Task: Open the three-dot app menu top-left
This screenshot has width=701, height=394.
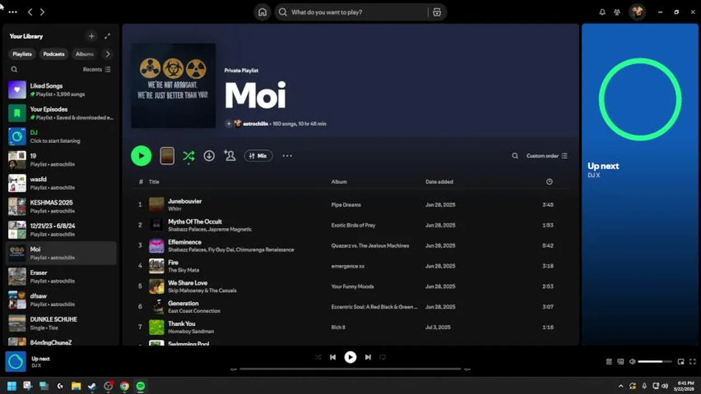Action: pos(13,12)
